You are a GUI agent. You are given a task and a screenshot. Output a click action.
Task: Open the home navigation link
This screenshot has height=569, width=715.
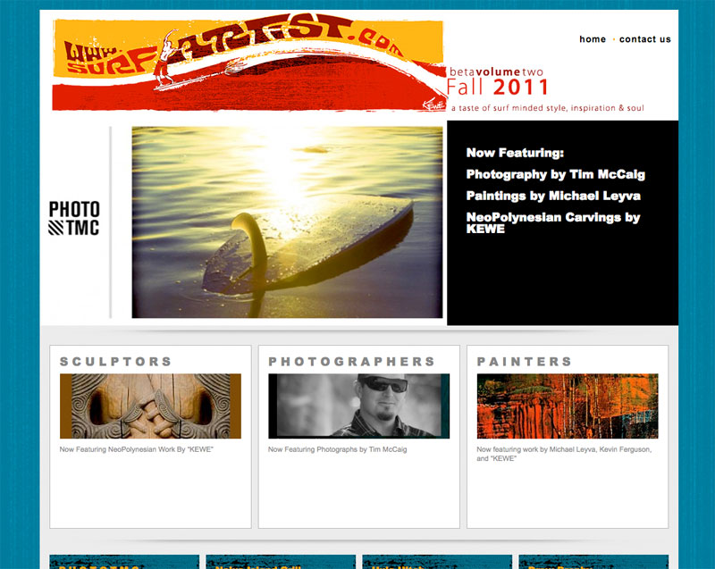pyautogui.click(x=593, y=39)
